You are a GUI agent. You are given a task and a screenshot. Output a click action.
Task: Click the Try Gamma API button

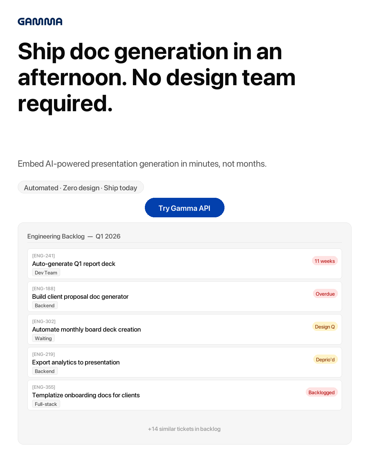click(184, 208)
